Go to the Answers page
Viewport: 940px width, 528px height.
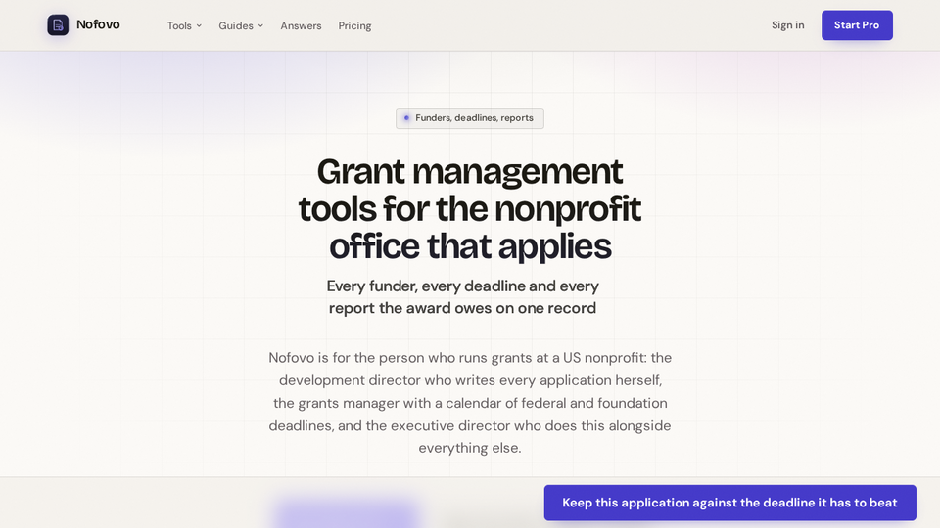(x=301, y=25)
